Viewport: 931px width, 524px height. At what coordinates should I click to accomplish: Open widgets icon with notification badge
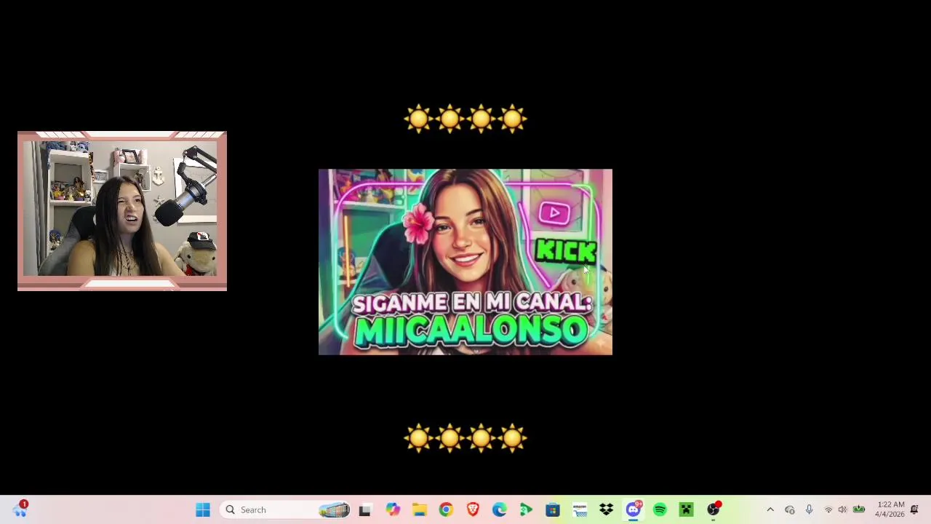tap(20, 509)
